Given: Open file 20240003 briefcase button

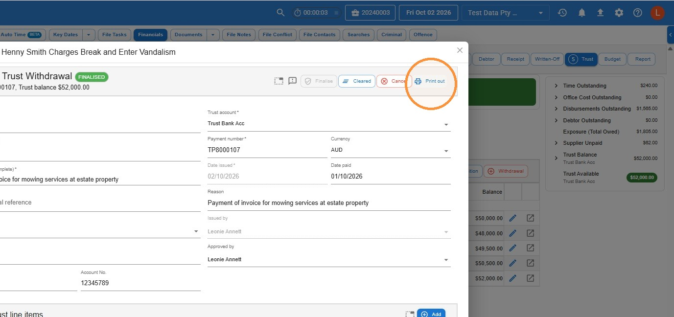Looking at the screenshot, I should tap(370, 13).
